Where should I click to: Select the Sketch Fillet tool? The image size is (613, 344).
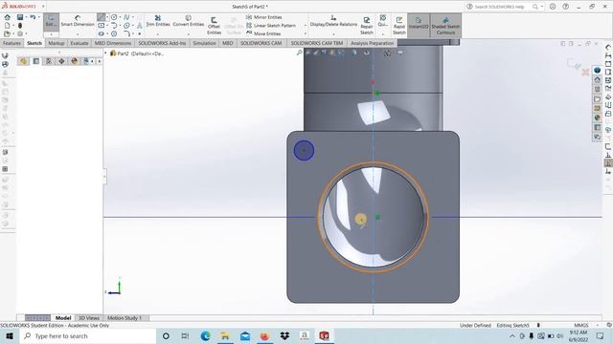point(126,34)
